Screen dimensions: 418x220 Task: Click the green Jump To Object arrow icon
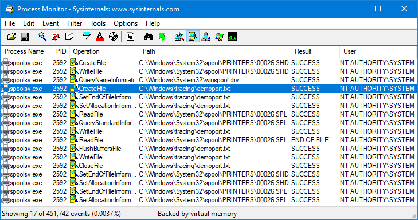[162, 37]
